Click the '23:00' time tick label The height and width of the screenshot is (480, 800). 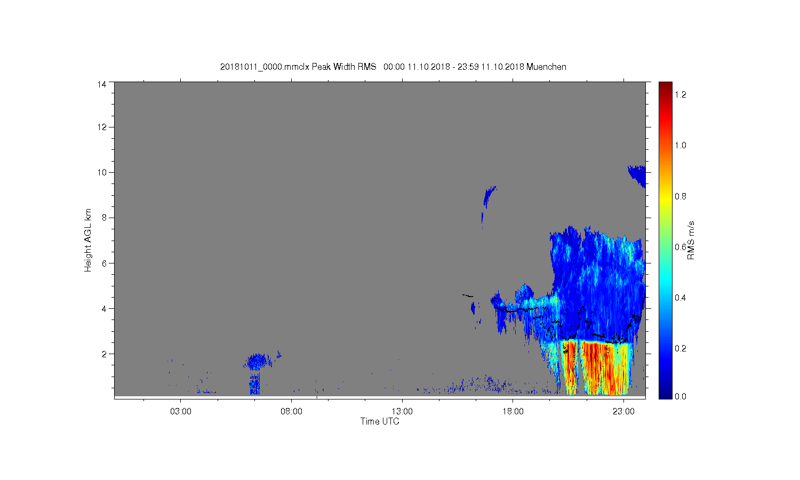623,411
